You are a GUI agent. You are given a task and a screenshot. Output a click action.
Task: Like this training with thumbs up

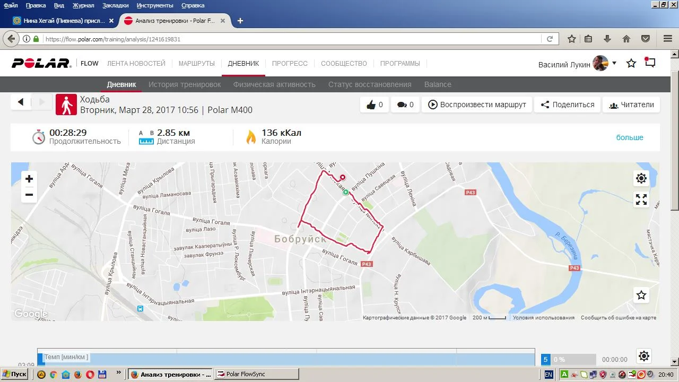point(375,105)
